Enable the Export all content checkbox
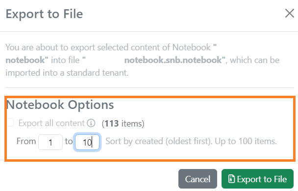 tap(10, 123)
